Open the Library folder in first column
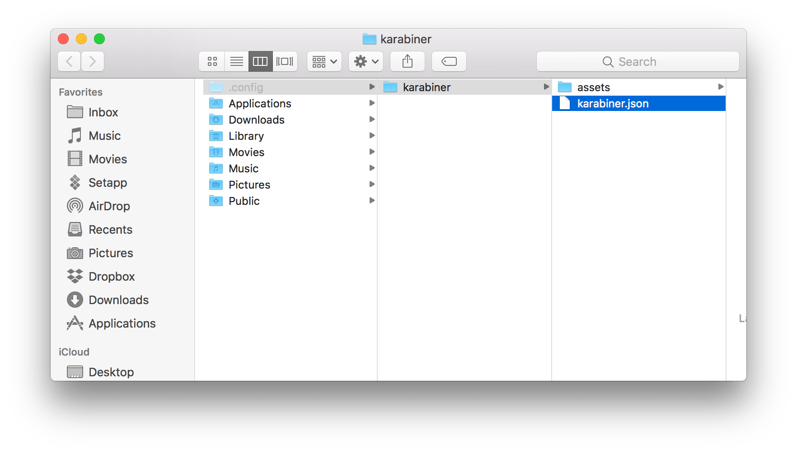Screen dimensions: 797x453 point(246,136)
